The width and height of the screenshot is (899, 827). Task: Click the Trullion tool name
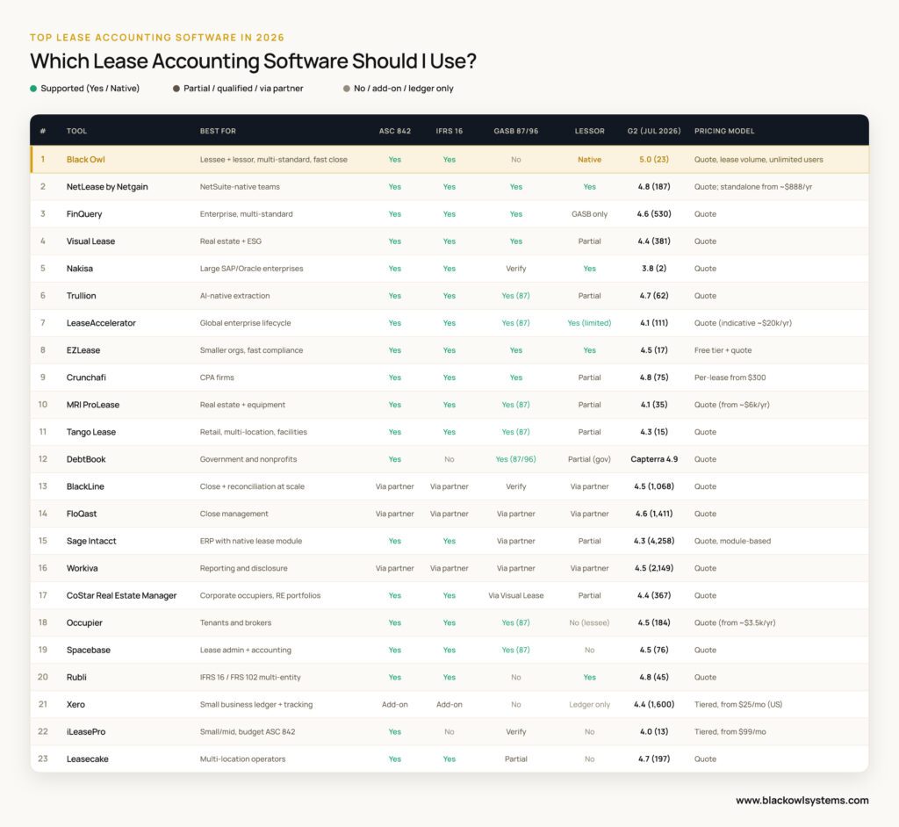(82, 296)
